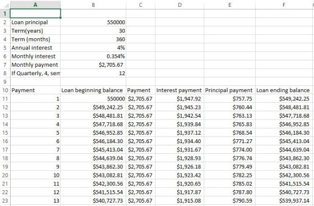Viewport: 314px width, 206px height.
Task: Select ending balance $539,937.14
Action: pos(284,200)
